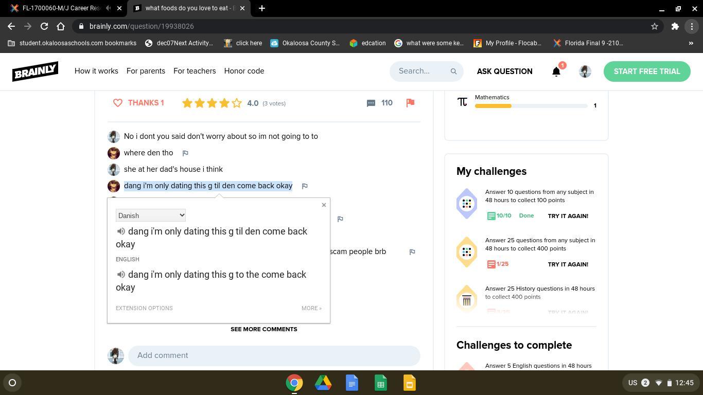
Task: Open How it works menu
Action: (x=96, y=71)
